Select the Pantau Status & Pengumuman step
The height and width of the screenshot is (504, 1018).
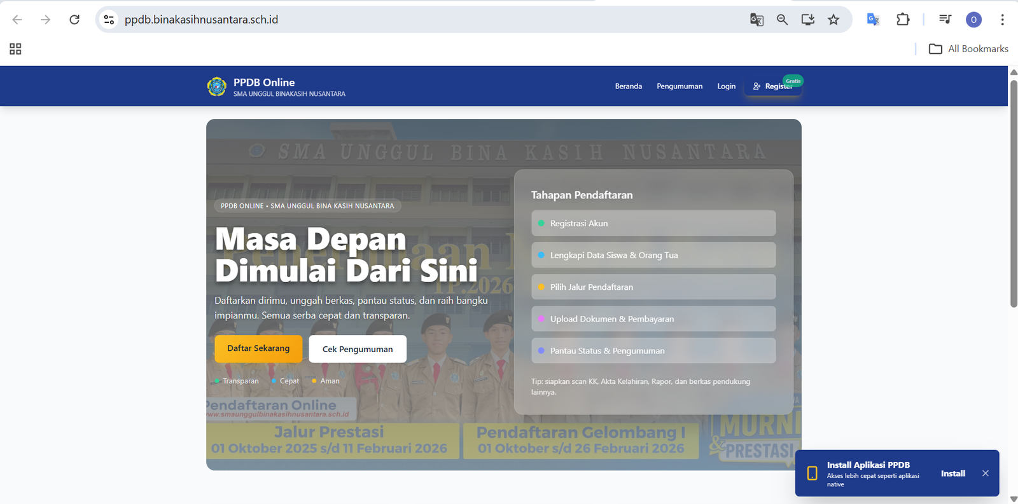coord(653,351)
